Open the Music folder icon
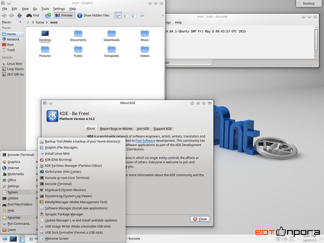324x243 pixels. click(145, 36)
